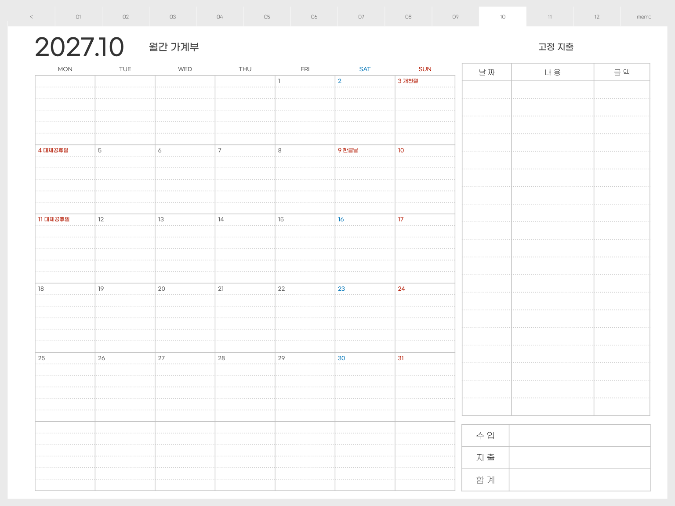Jump to the 05 month tab
675x506 pixels.
coord(267,17)
